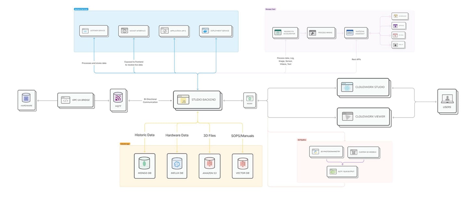Select the OPC UA Bridge node

[75, 100]
